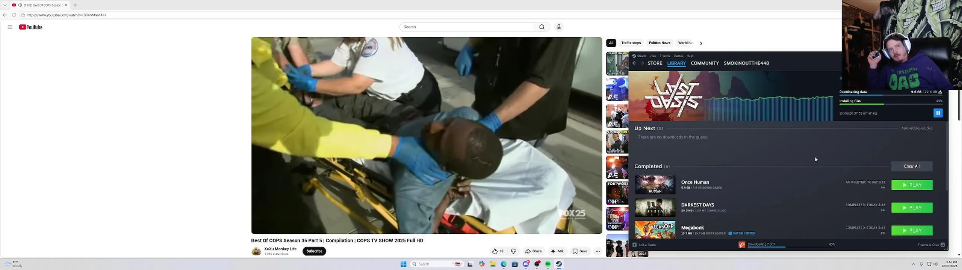Screen dimensions: 962x270
Task: Open the Games menu in Steam
Action: click(x=679, y=56)
